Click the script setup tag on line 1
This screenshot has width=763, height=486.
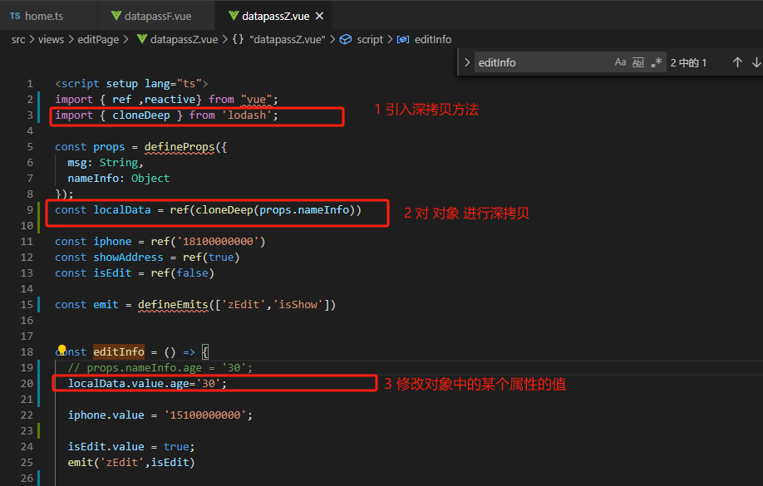click(131, 84)
